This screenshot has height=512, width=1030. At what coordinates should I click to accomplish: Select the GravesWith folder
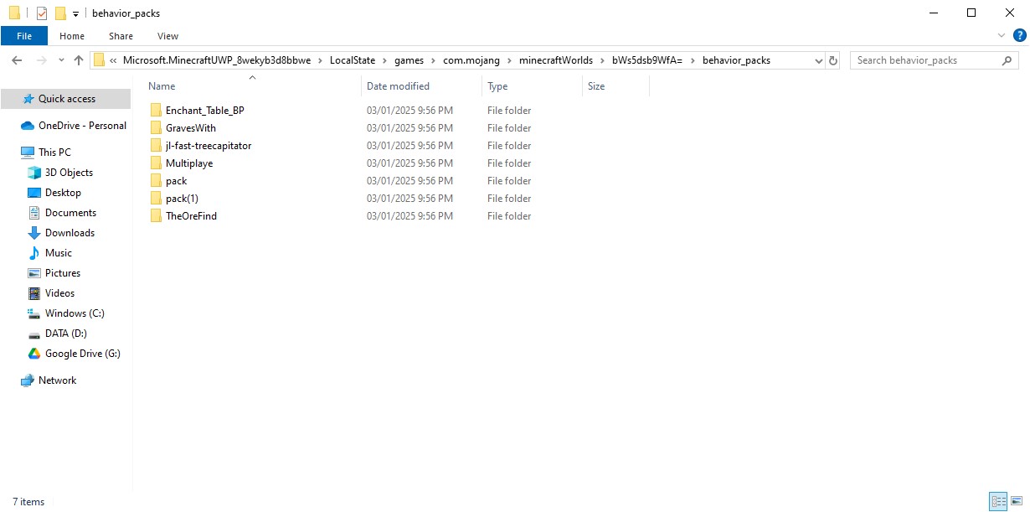190,128
